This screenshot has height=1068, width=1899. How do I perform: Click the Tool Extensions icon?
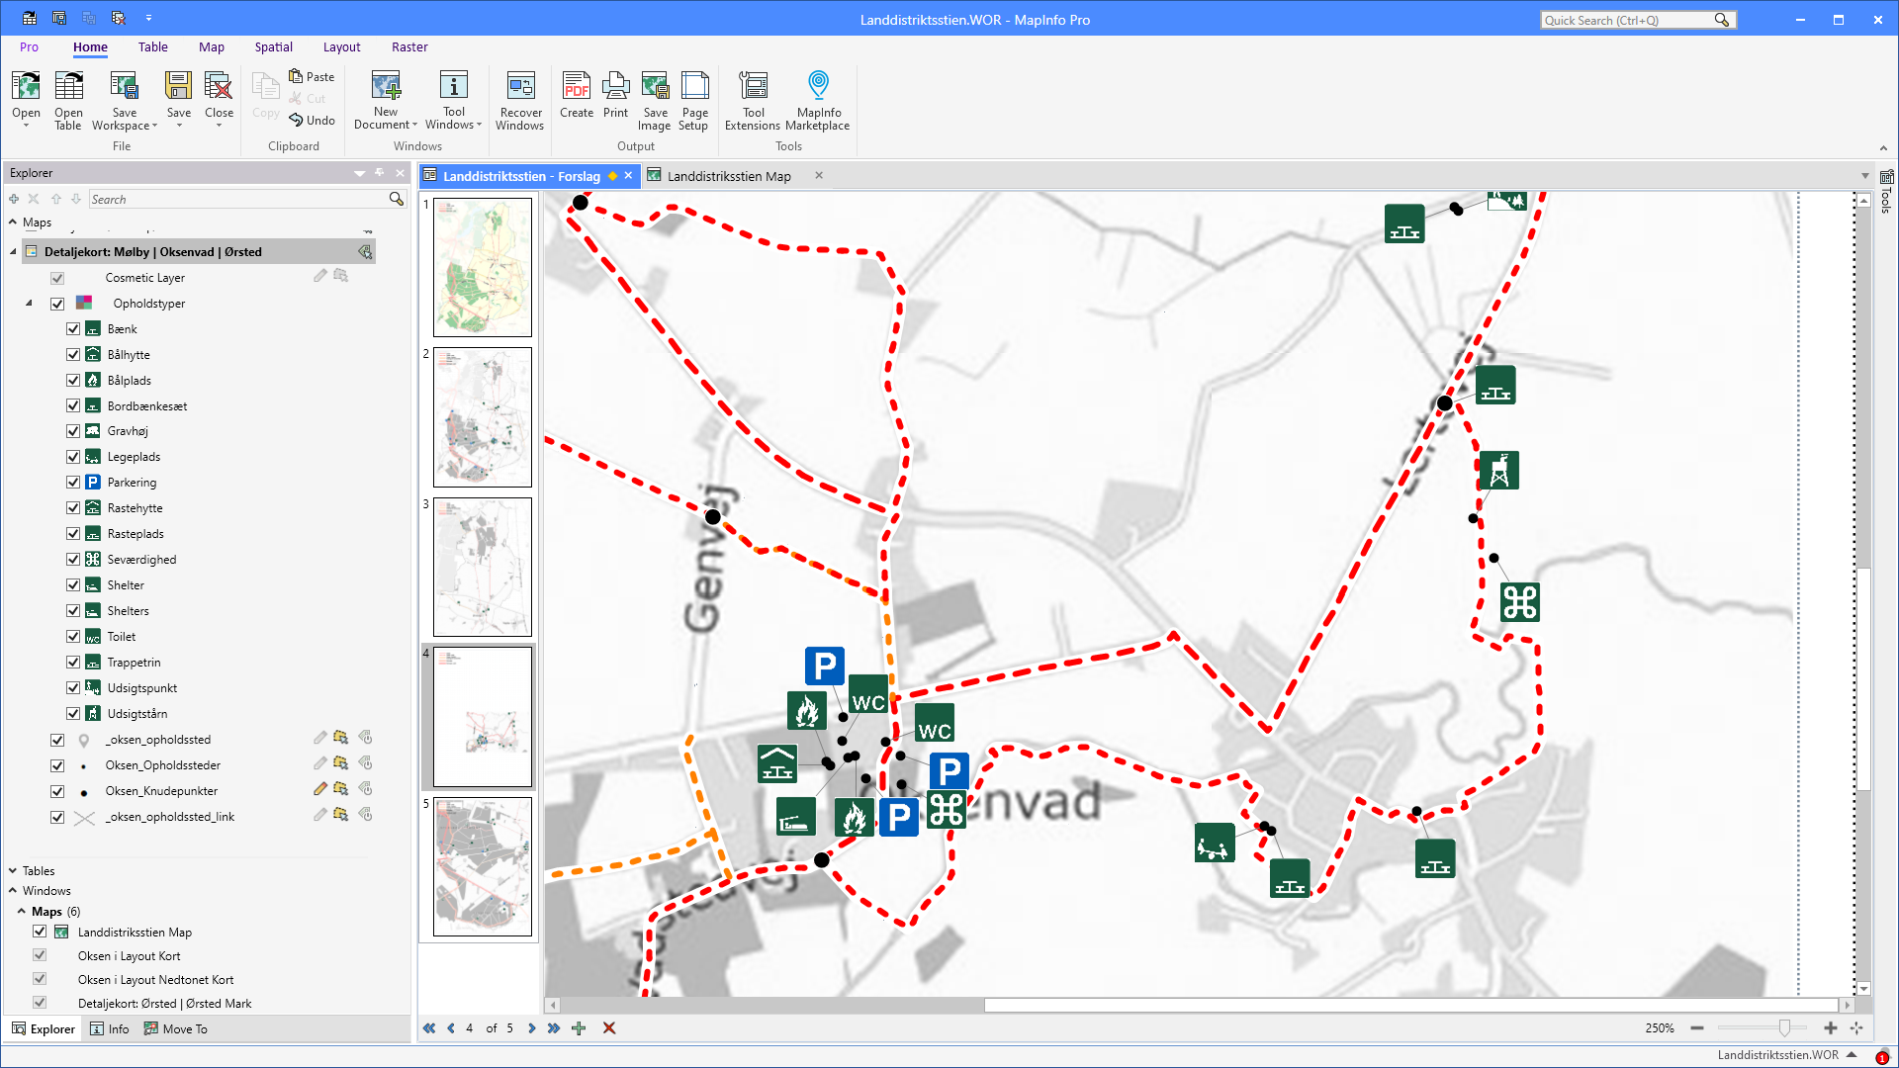pyautogui.click(x=753, y=87)
